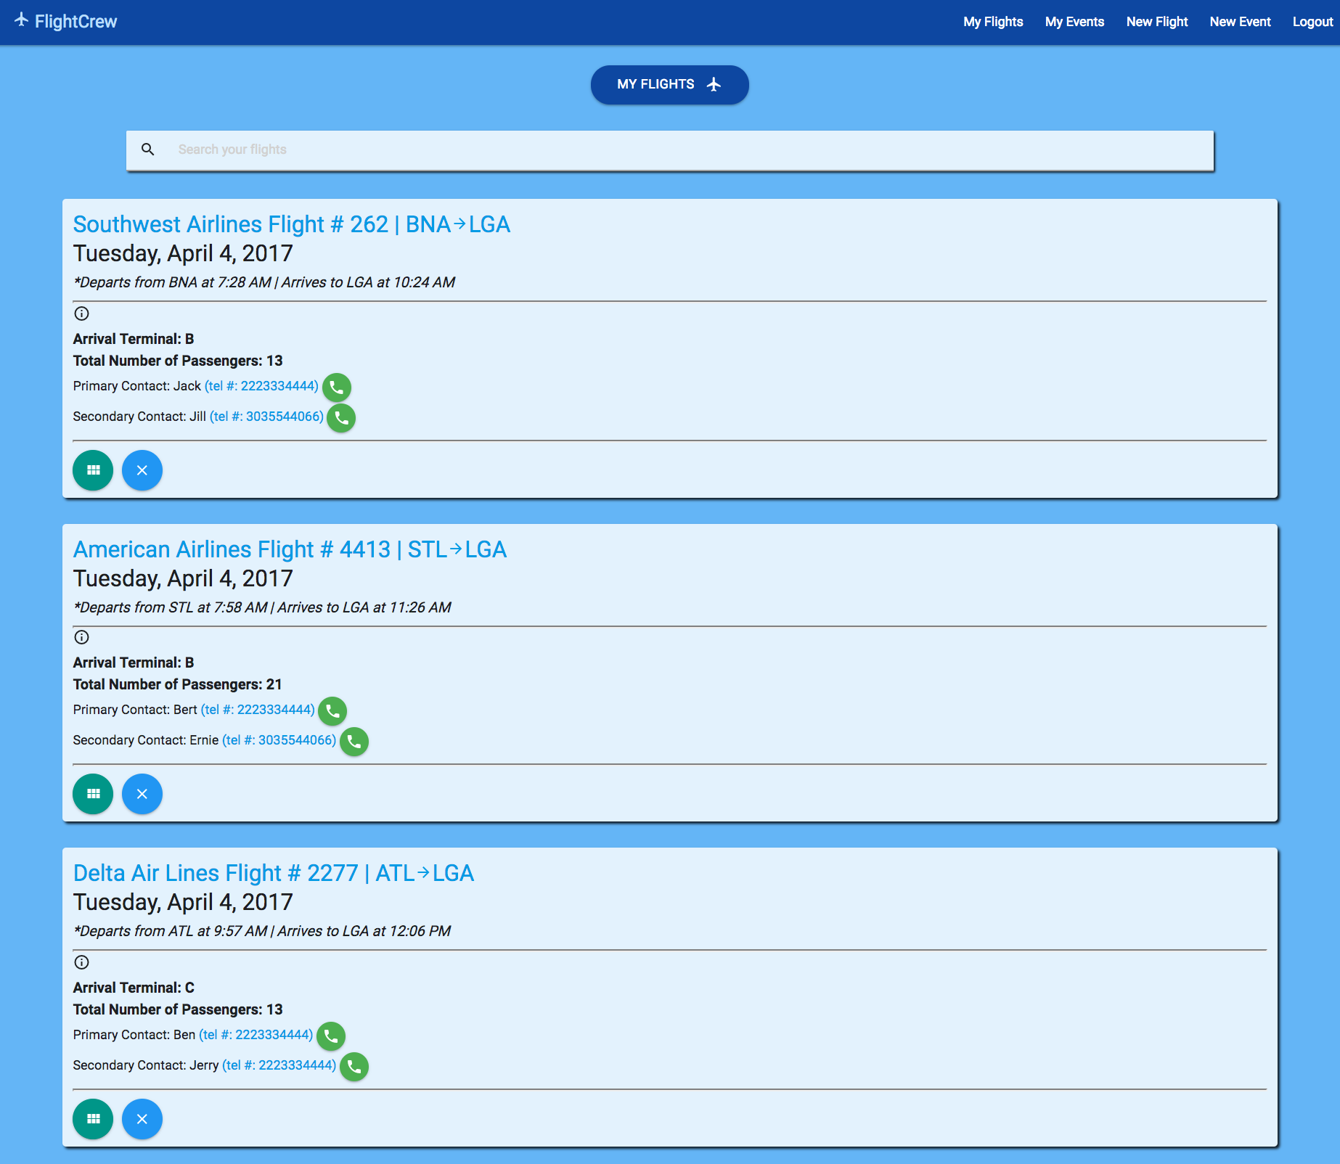Click 'Total Number of Passengers: 13' on Delta card
1340x1164 pixels.
pyautogui.click(x=178, y=1009)
